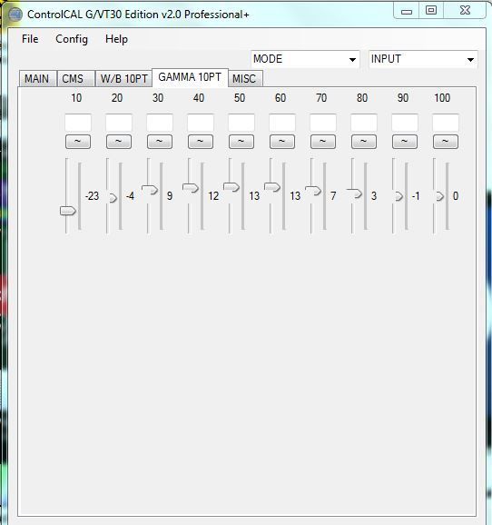Image resolution: width=492 pixels, height=525 pixels.
Task: Click the 100 gamma slider thumb showing 0
Action: coord(439,196)
